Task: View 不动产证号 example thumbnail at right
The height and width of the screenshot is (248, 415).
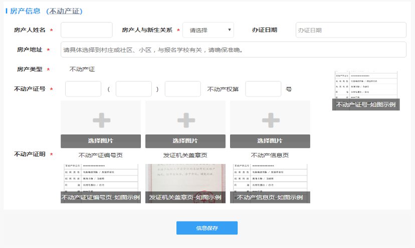Action: coord(365,91)
